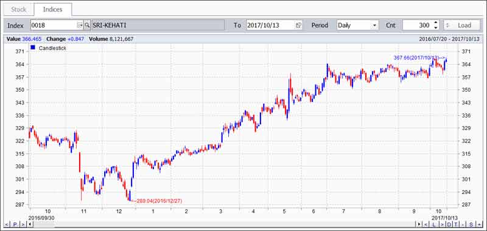Screen dimensions: 487x231
Task: Click the minus '-' zoom button
Action: coord(463,224)
